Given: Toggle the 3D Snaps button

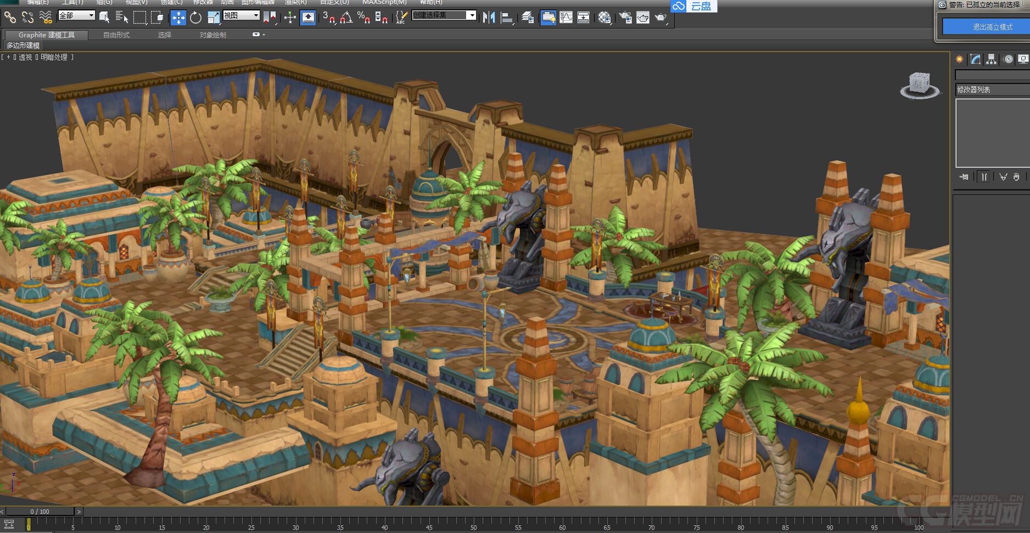Looking at the screenshot, I should pos(329,18).
